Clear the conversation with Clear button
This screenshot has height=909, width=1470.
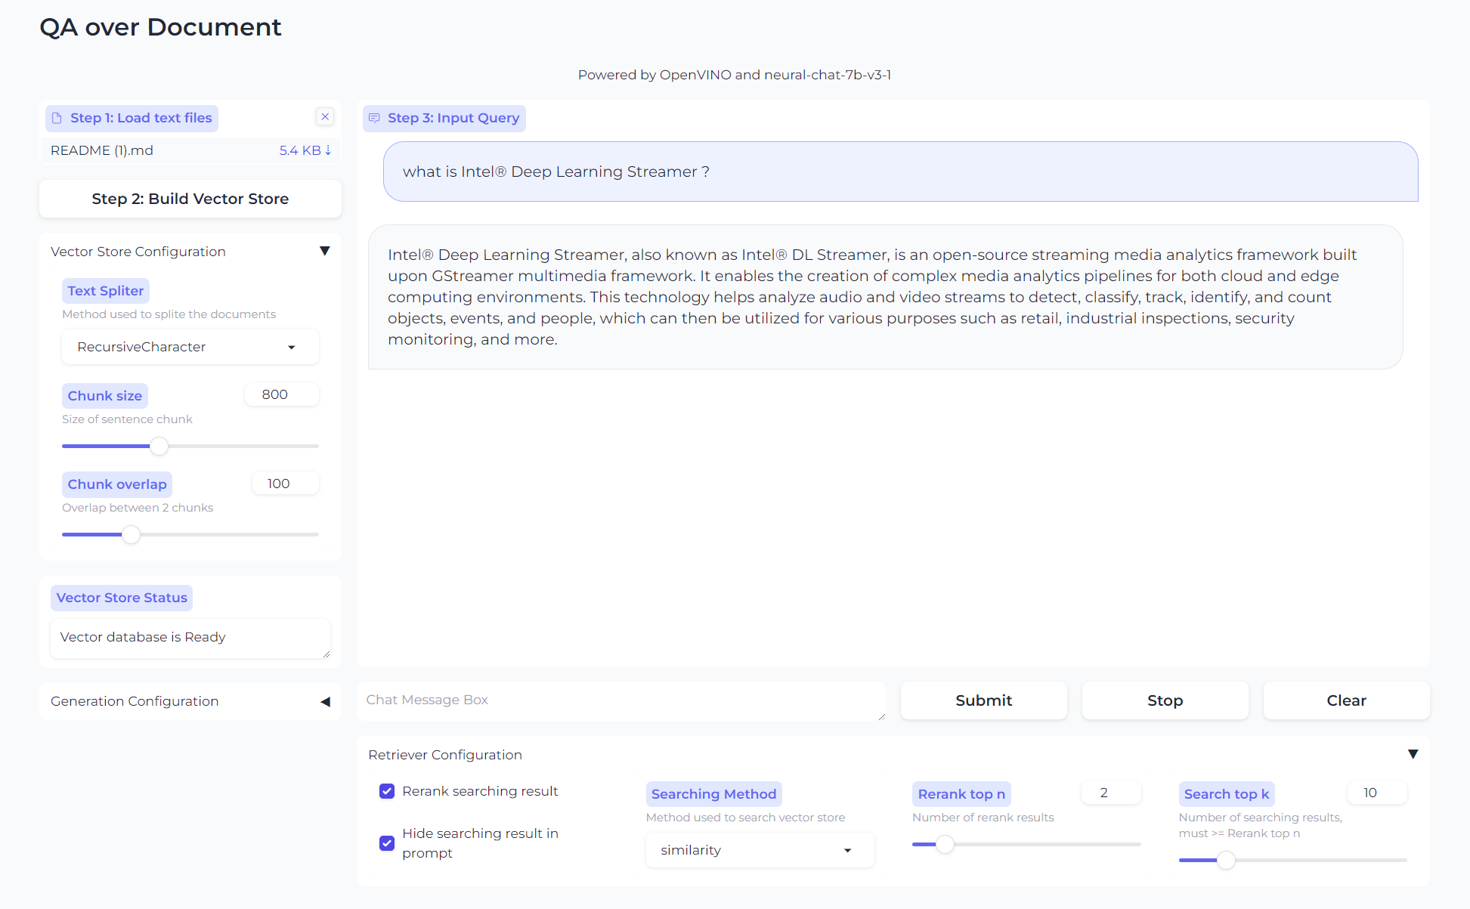tap(1346, 700)
